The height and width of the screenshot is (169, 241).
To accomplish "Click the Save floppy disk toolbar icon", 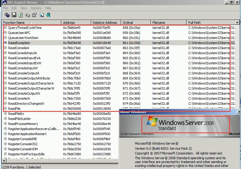I will pos(14,15).
